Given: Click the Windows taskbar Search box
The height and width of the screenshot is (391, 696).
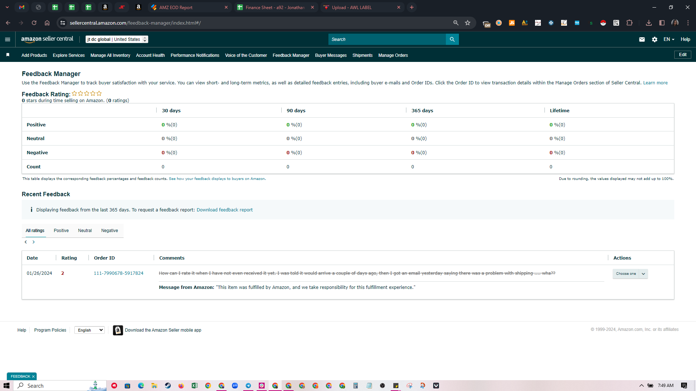Looking at the screenshot, I should coord(61,386).
